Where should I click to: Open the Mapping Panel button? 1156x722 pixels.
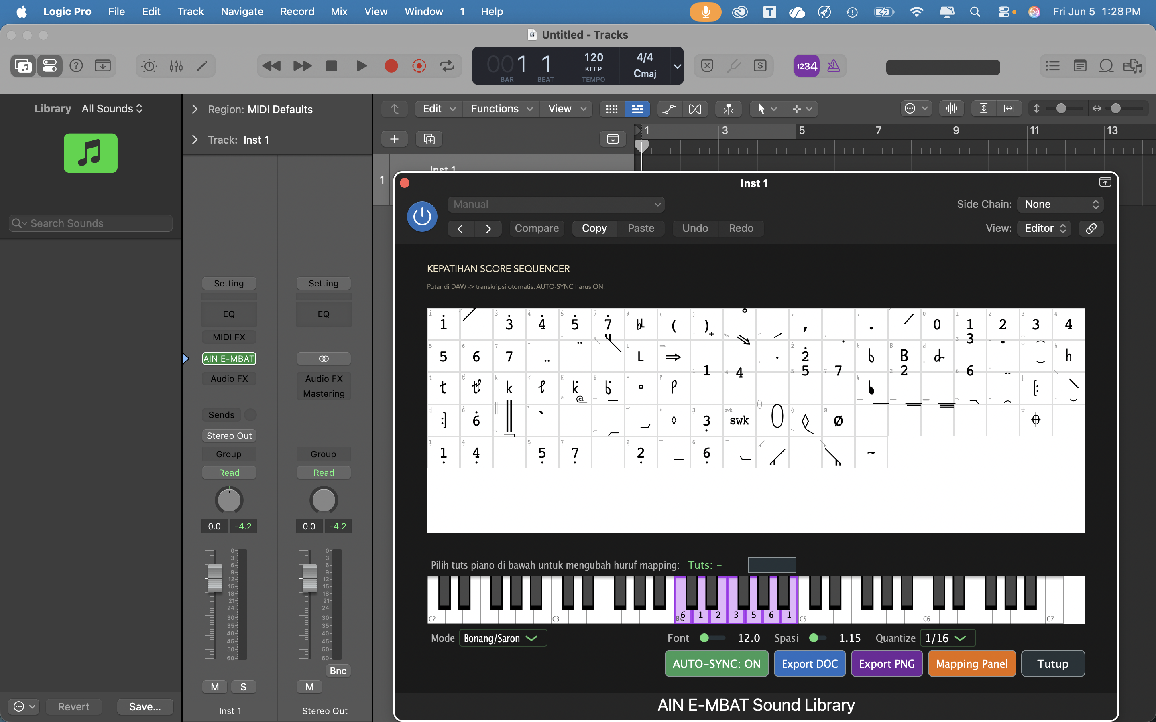972,664
